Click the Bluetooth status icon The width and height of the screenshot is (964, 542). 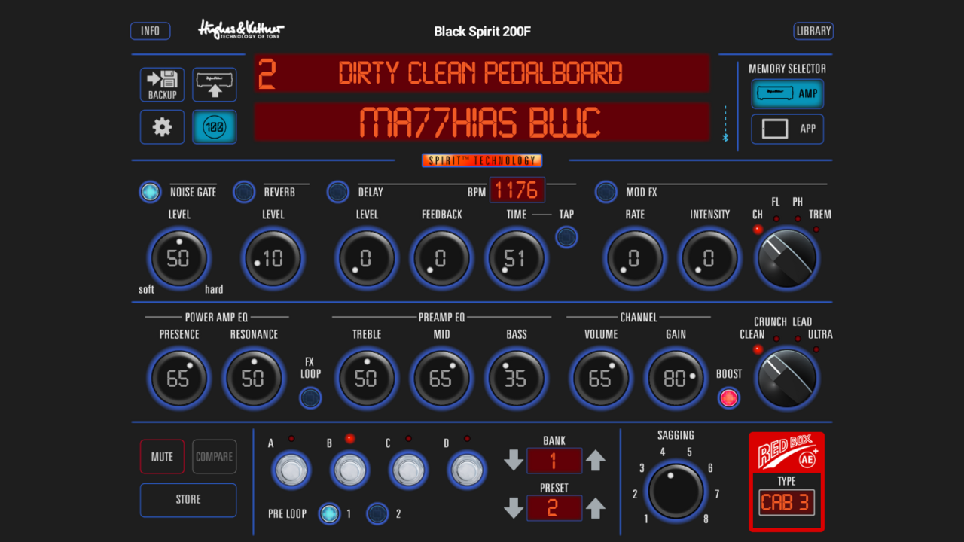725,137
